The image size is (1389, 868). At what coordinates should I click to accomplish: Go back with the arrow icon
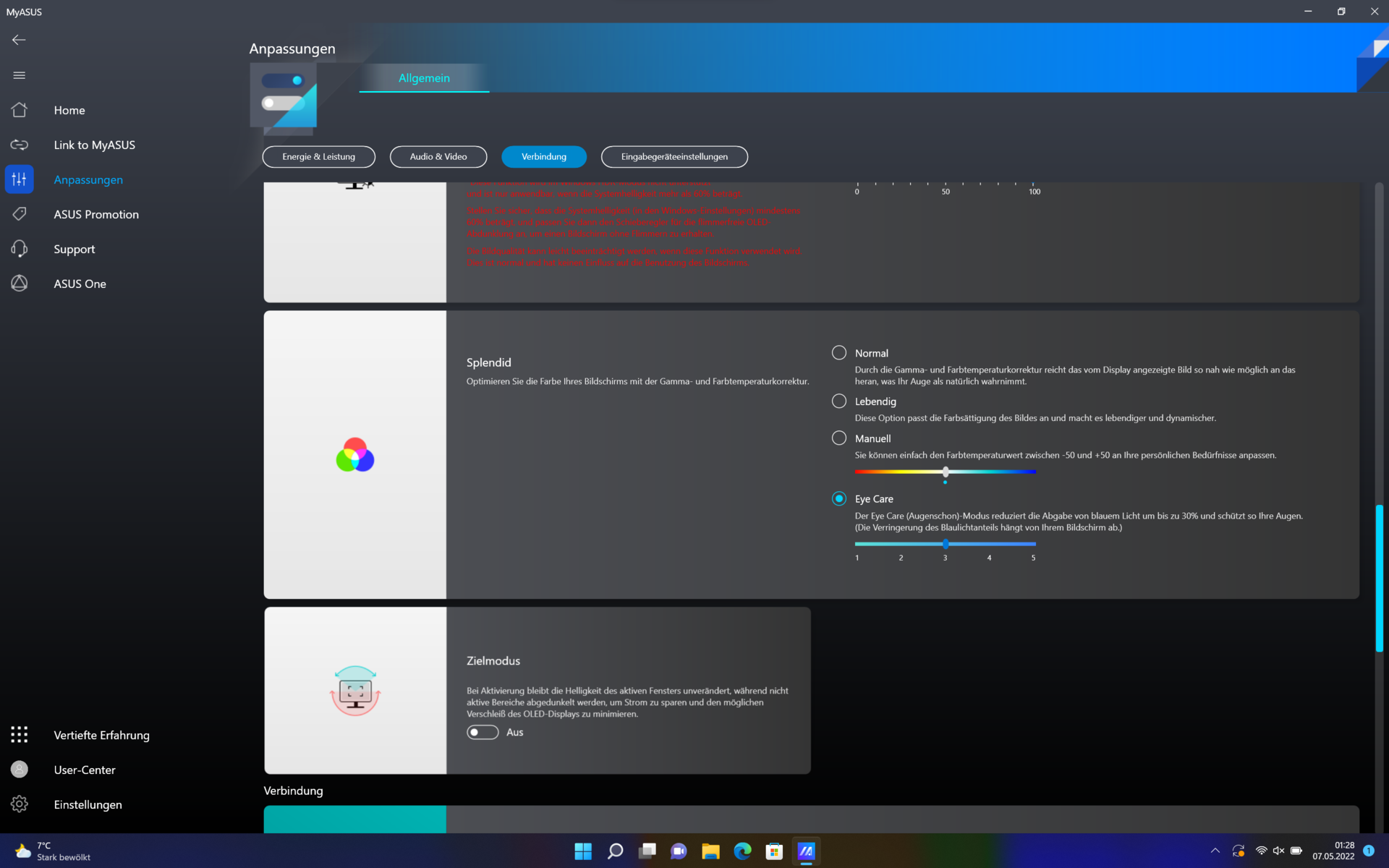click(x=19, y=40)
